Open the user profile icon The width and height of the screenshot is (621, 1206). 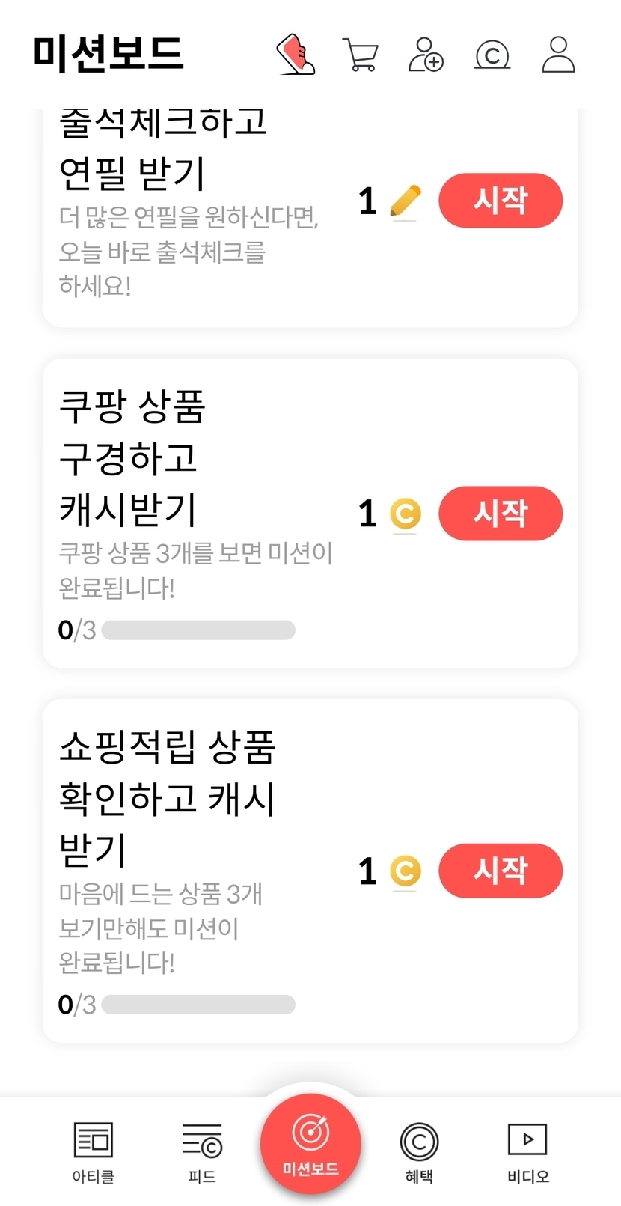click(x=558, y=54)
